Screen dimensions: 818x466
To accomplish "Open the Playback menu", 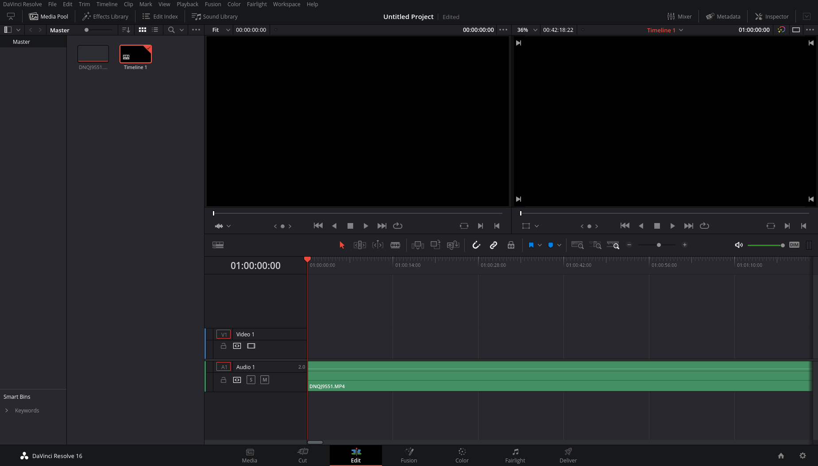I will click(x=187, y=4).
